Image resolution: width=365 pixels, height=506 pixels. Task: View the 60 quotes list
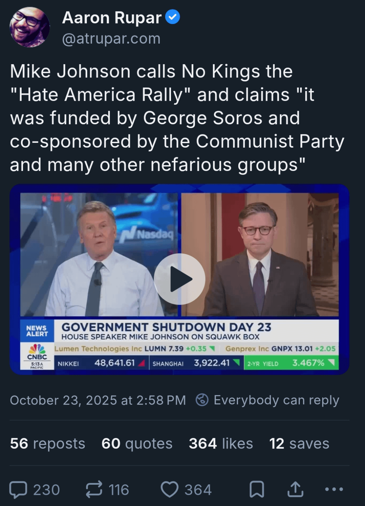pos(137,444)
